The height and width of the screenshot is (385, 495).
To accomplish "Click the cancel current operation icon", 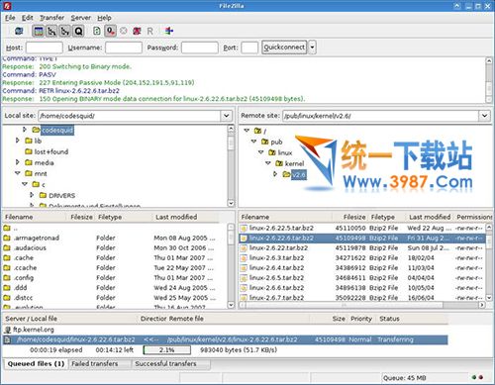I will [x=124, y=31].
